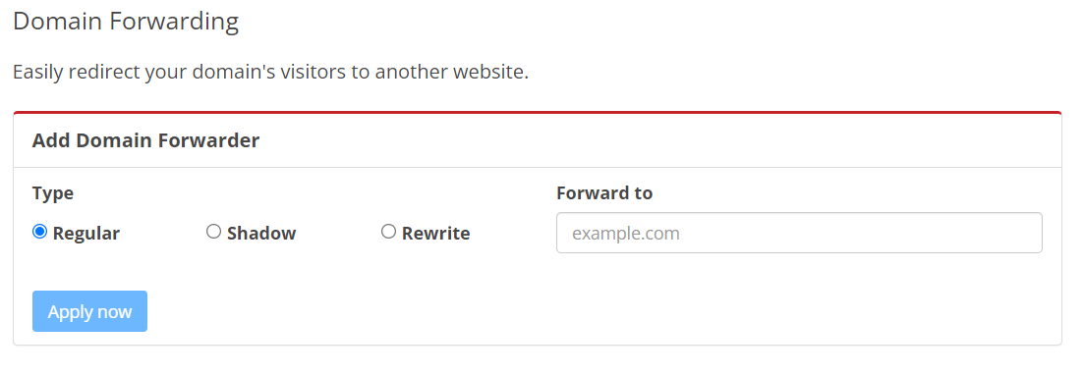
Task: Choose the Shadow forwarding type radio
Action: (x=213, y=232)
